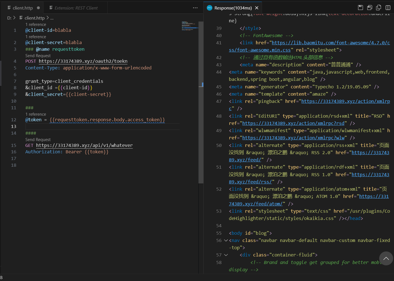Send Request above the POST oauth2 line

click(38, 56)
